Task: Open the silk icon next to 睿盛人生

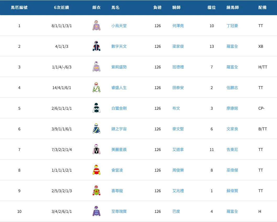Action: click(97, 87)
